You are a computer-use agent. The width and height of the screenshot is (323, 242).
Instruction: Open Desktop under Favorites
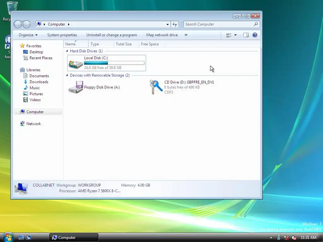(x=36, y=52)
